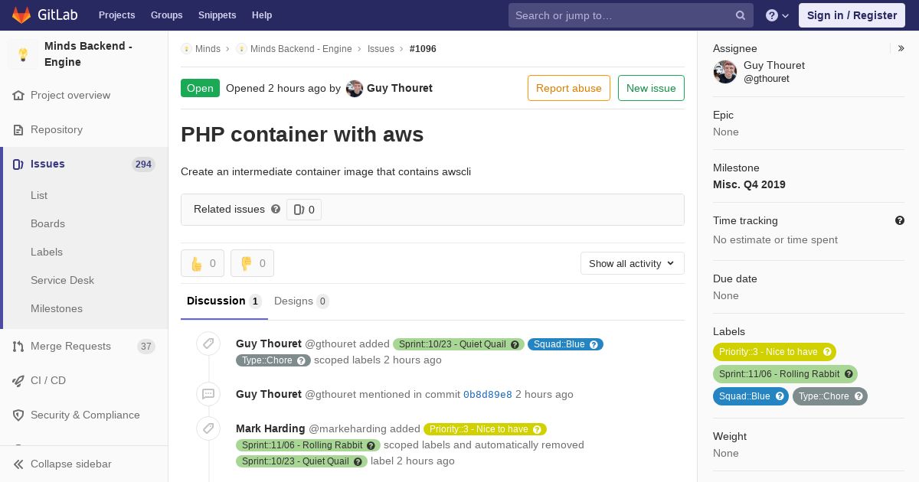Click the Sign in / Register button
919x482 pixels.
(852, 15)
